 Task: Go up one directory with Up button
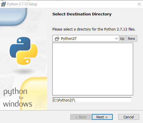122,38
